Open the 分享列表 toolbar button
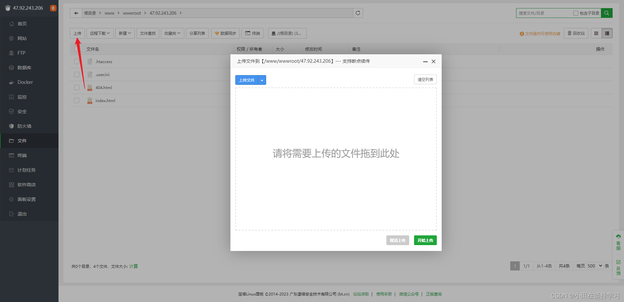This screenshot has height=302, width=624. (x=197, y=33)
